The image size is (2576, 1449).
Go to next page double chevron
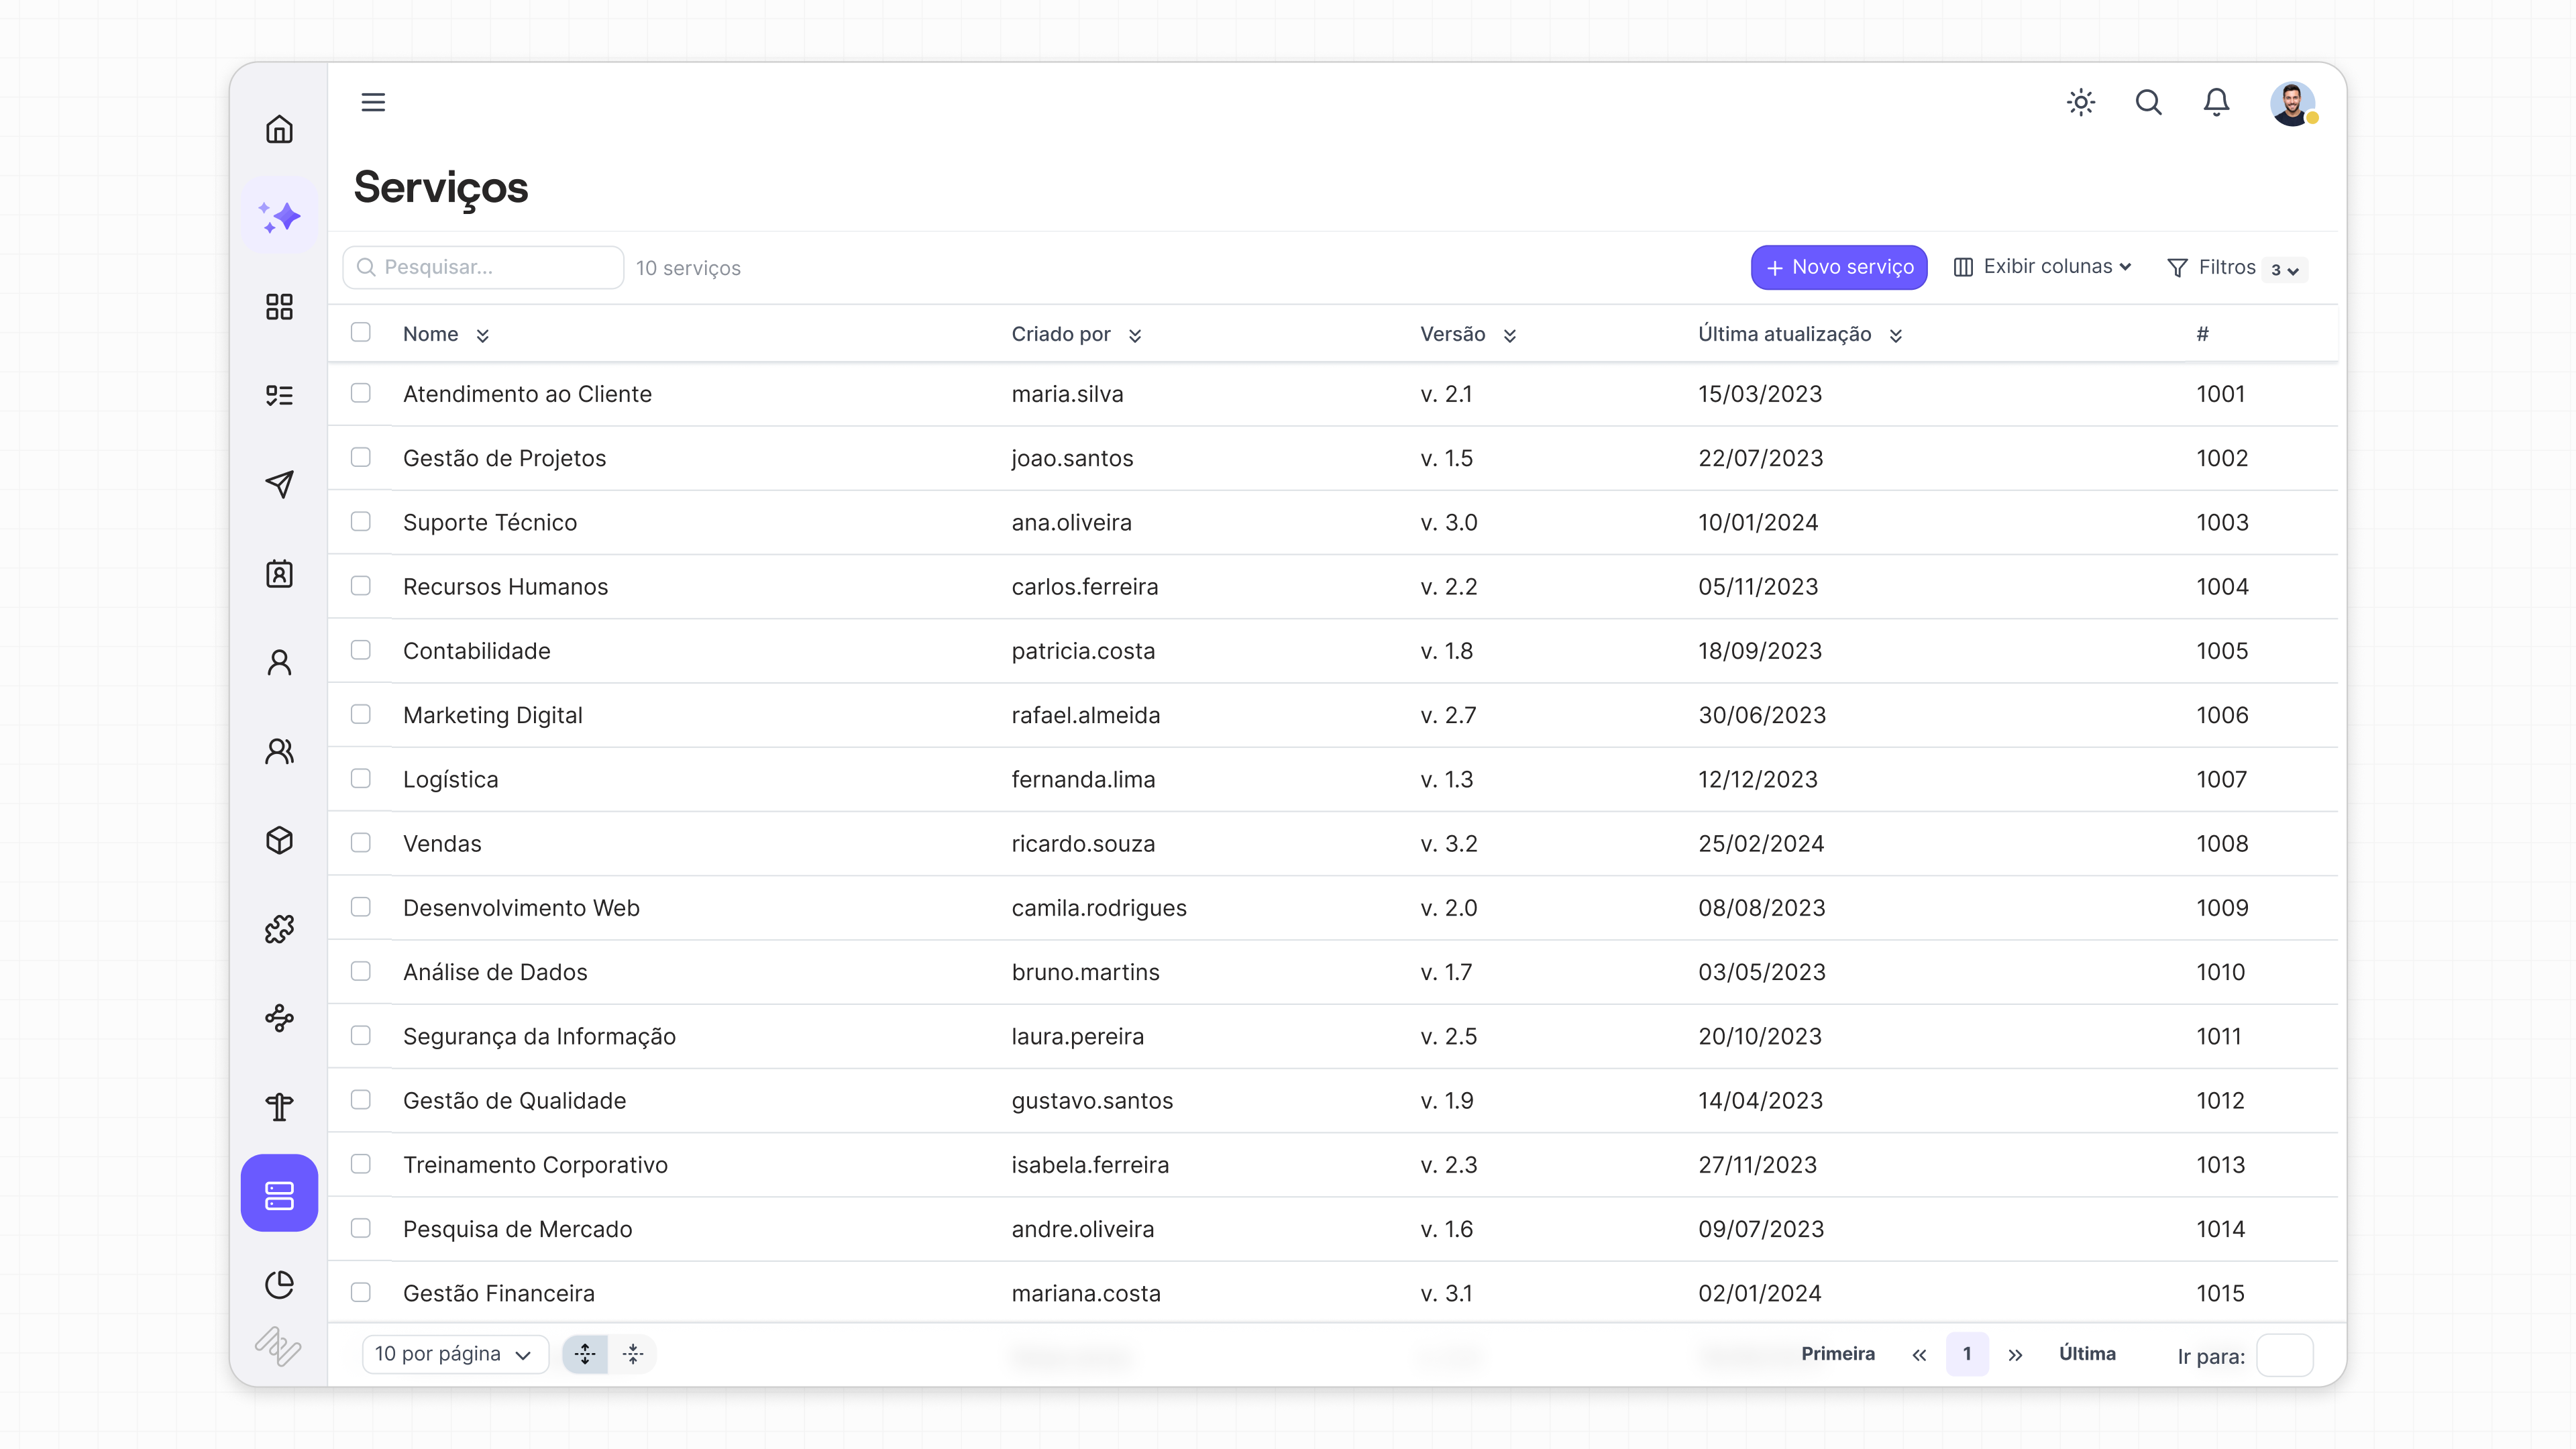[x=2015, y=1355]
